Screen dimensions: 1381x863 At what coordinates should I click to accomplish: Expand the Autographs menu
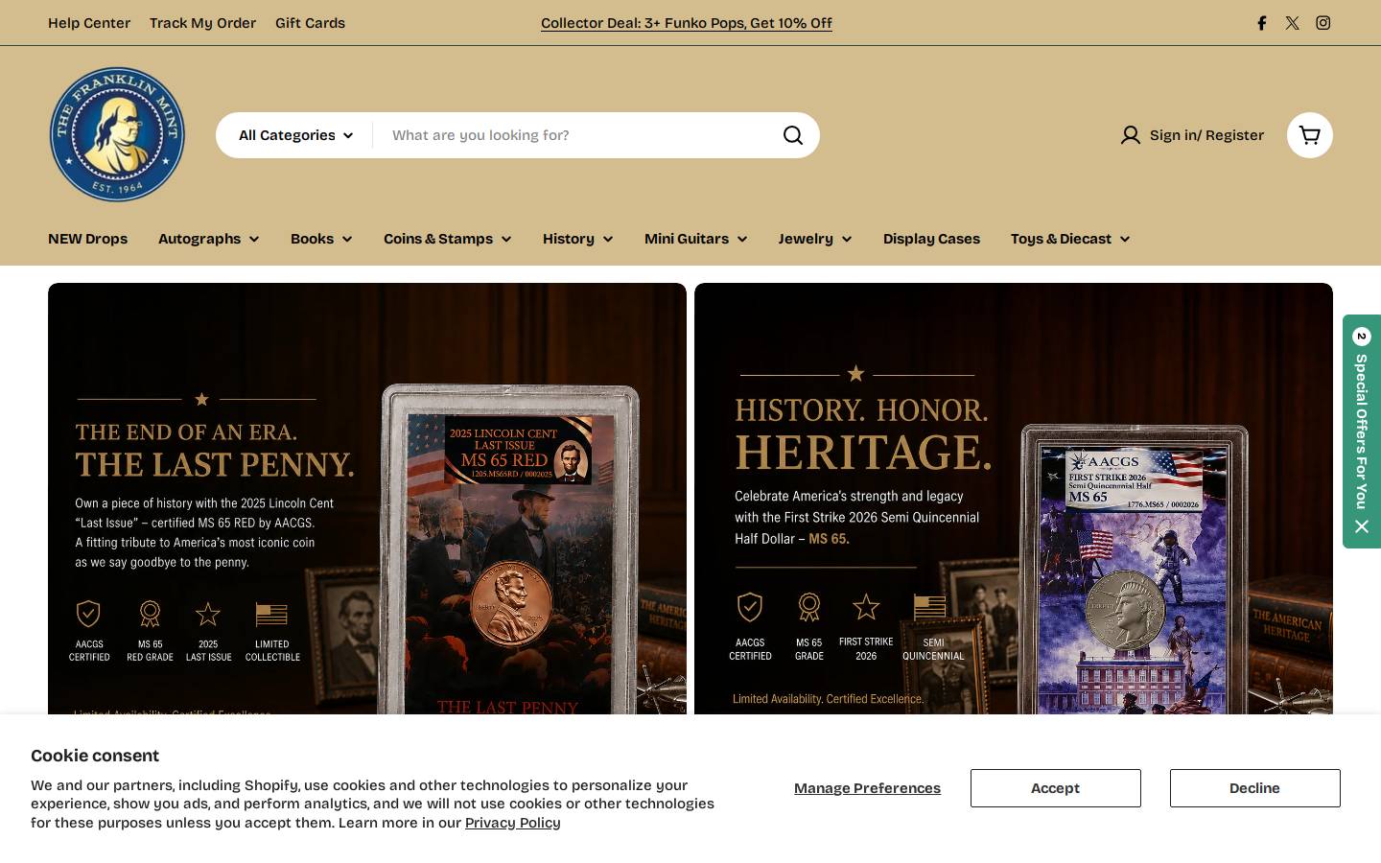point(209,239)
